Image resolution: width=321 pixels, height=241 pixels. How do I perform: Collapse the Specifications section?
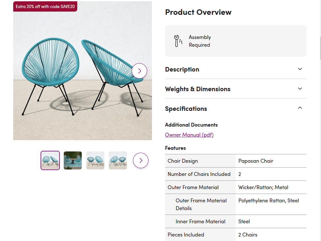pos(186,109)
